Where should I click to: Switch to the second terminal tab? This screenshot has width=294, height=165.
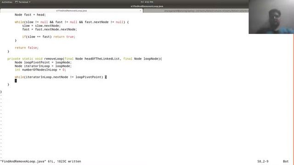(196, 11)
